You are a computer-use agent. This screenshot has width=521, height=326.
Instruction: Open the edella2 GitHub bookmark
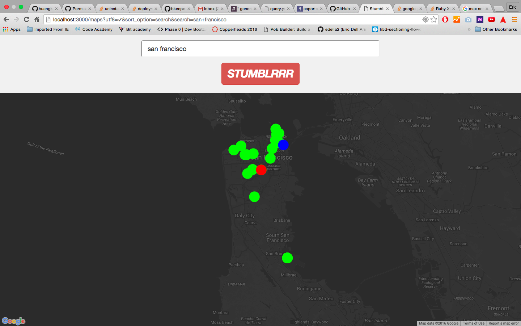pyautogui.click(x=342, y=29)
